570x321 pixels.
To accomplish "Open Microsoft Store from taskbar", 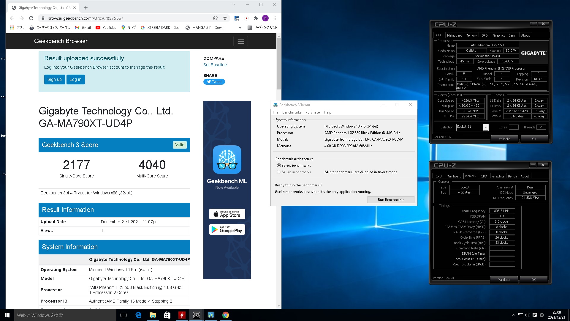I will 167,315.
